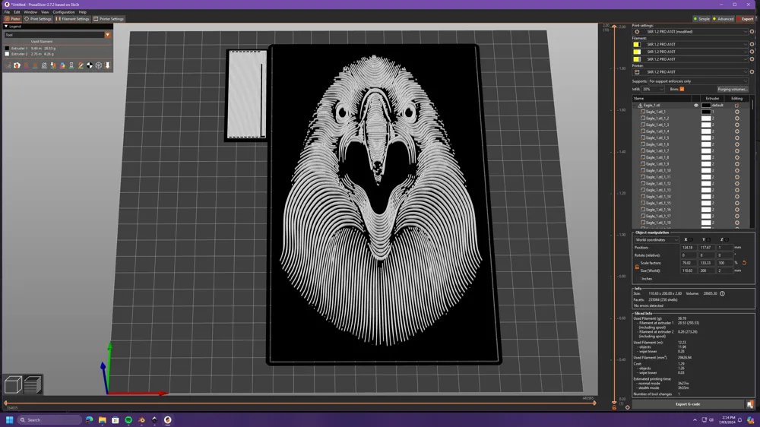Screen dimensions: 760x427
Task: Open the Configuration menu
Action: point(64,12)
